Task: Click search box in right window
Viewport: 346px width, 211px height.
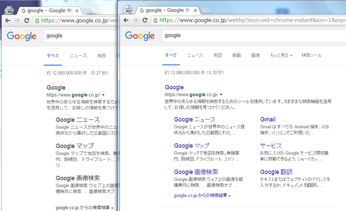Action: (x=254, y=36)
